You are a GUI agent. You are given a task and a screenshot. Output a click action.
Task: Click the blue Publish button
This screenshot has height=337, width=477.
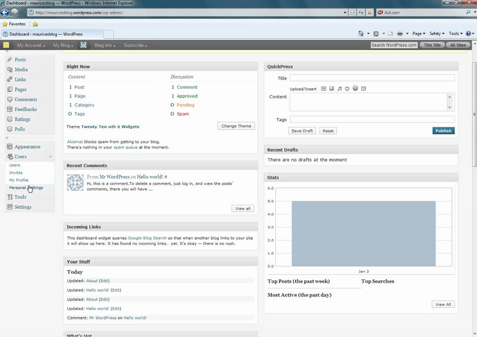coord(443,131)
